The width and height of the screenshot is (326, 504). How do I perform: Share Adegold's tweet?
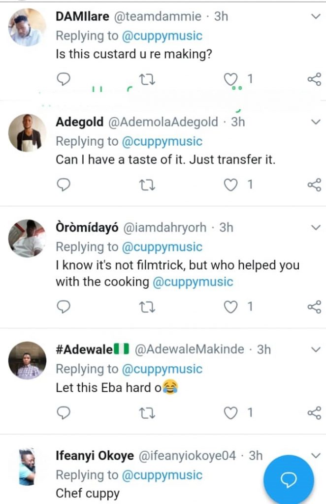pos(314,185)
